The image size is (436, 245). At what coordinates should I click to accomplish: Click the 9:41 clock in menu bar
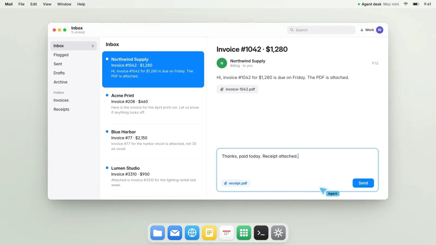(428, 4)
